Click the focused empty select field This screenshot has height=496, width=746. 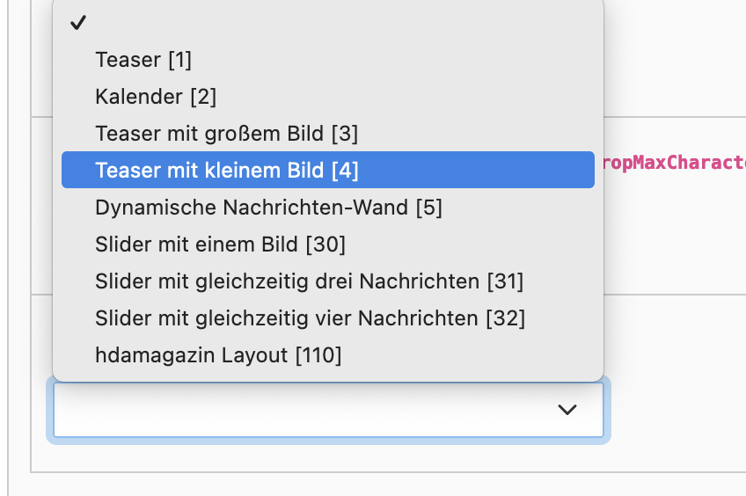coord(328,410)
